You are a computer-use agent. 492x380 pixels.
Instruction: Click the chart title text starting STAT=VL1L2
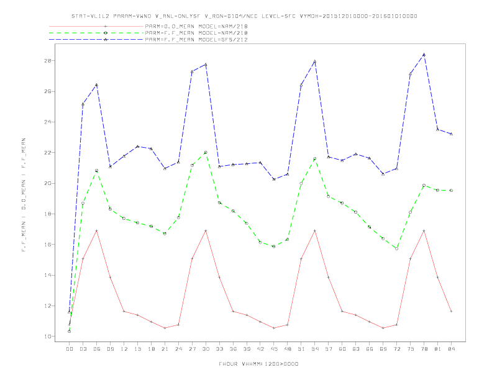[x=244, y=16]
